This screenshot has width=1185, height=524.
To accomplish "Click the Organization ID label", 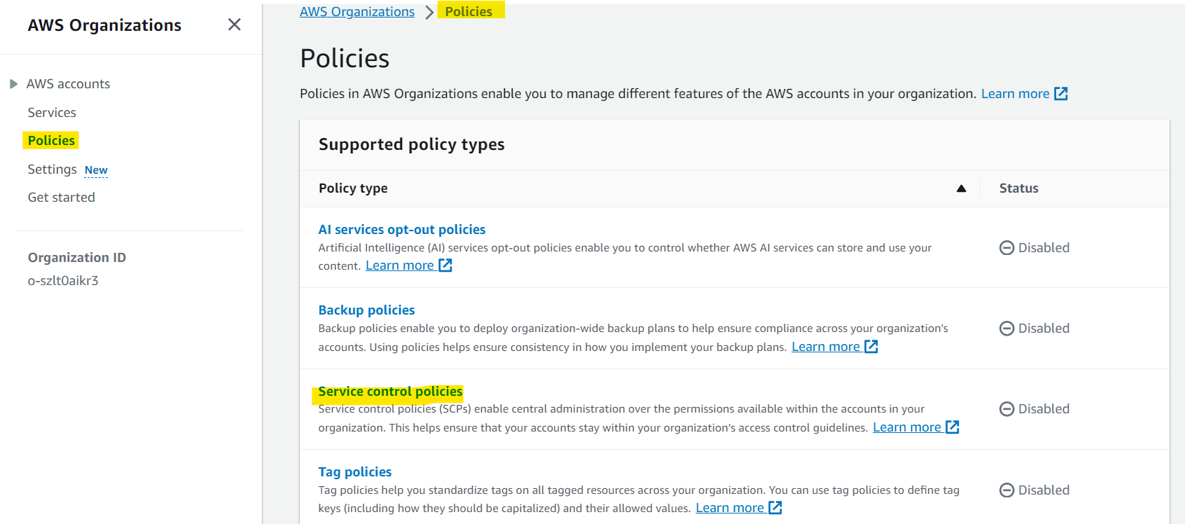I will click(77, 258).
